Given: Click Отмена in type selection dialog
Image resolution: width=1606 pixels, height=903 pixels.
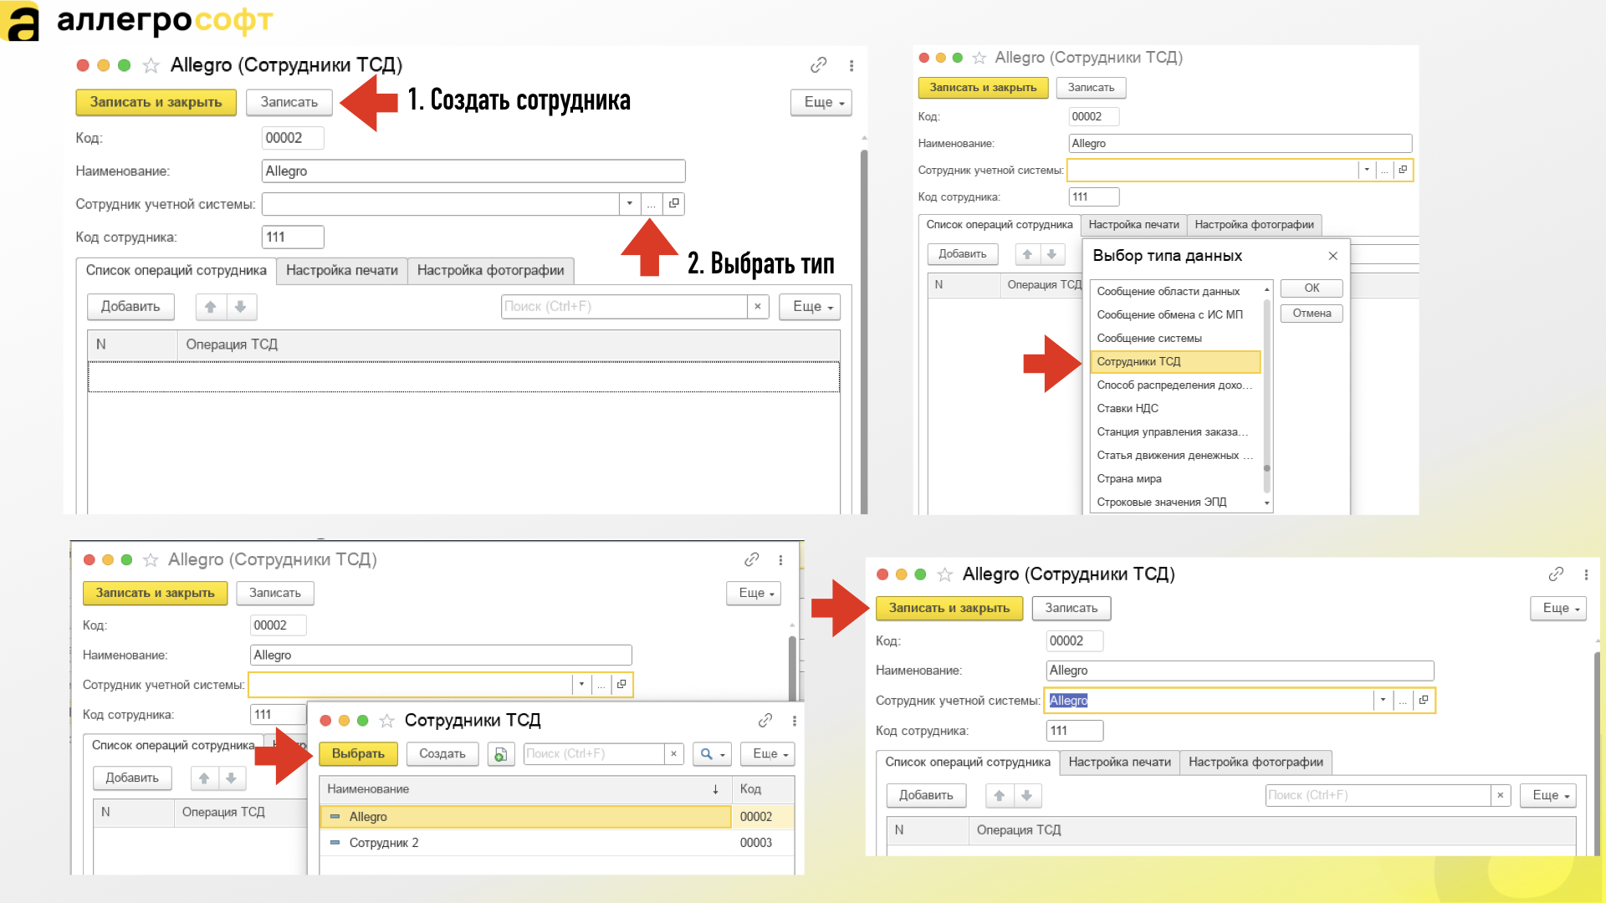Looking at the screenshot, I should pos(1312,314).
